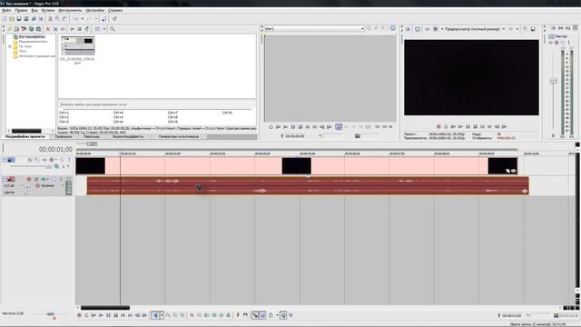The image size is (581, 327).
Task: Switch to the Видеоспецэффекты tab
Action: (x=128, y=137)
